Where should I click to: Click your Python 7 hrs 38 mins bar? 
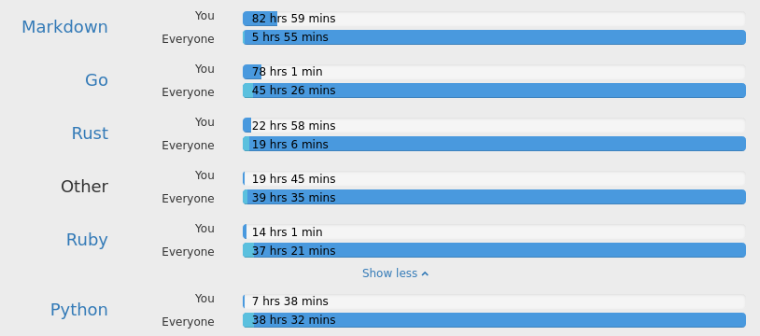click(494, 302)
